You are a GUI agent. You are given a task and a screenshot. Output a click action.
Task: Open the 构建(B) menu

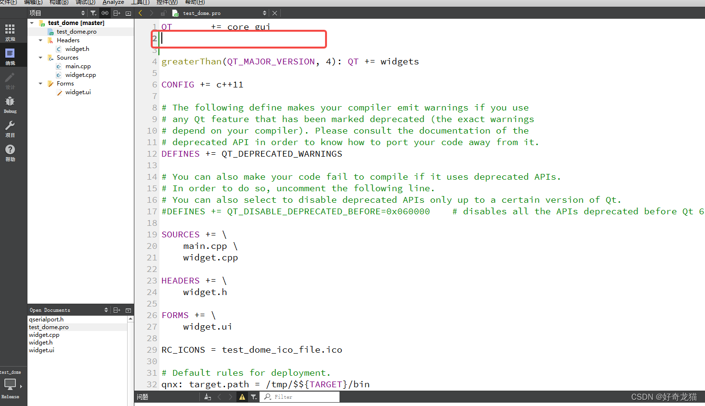click(x=59, y=2)
